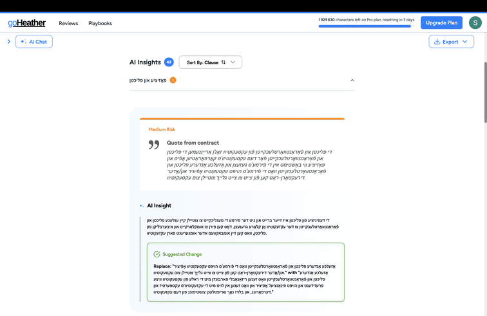Click the quotation mark icon
The image size is (487, 316).
pos(154,144)
